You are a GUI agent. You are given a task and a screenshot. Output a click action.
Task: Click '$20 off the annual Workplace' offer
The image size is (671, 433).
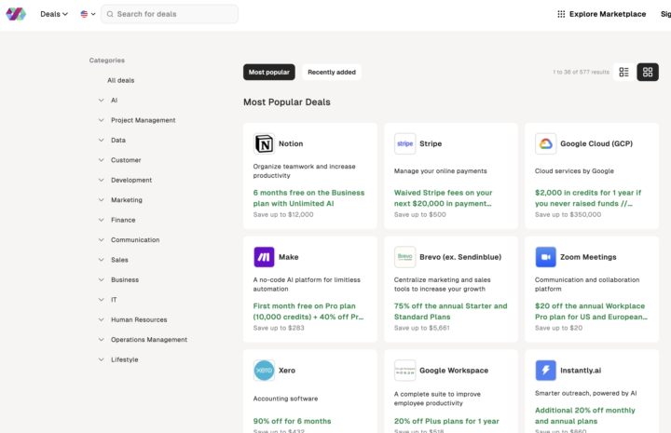(x=591, y=311)
